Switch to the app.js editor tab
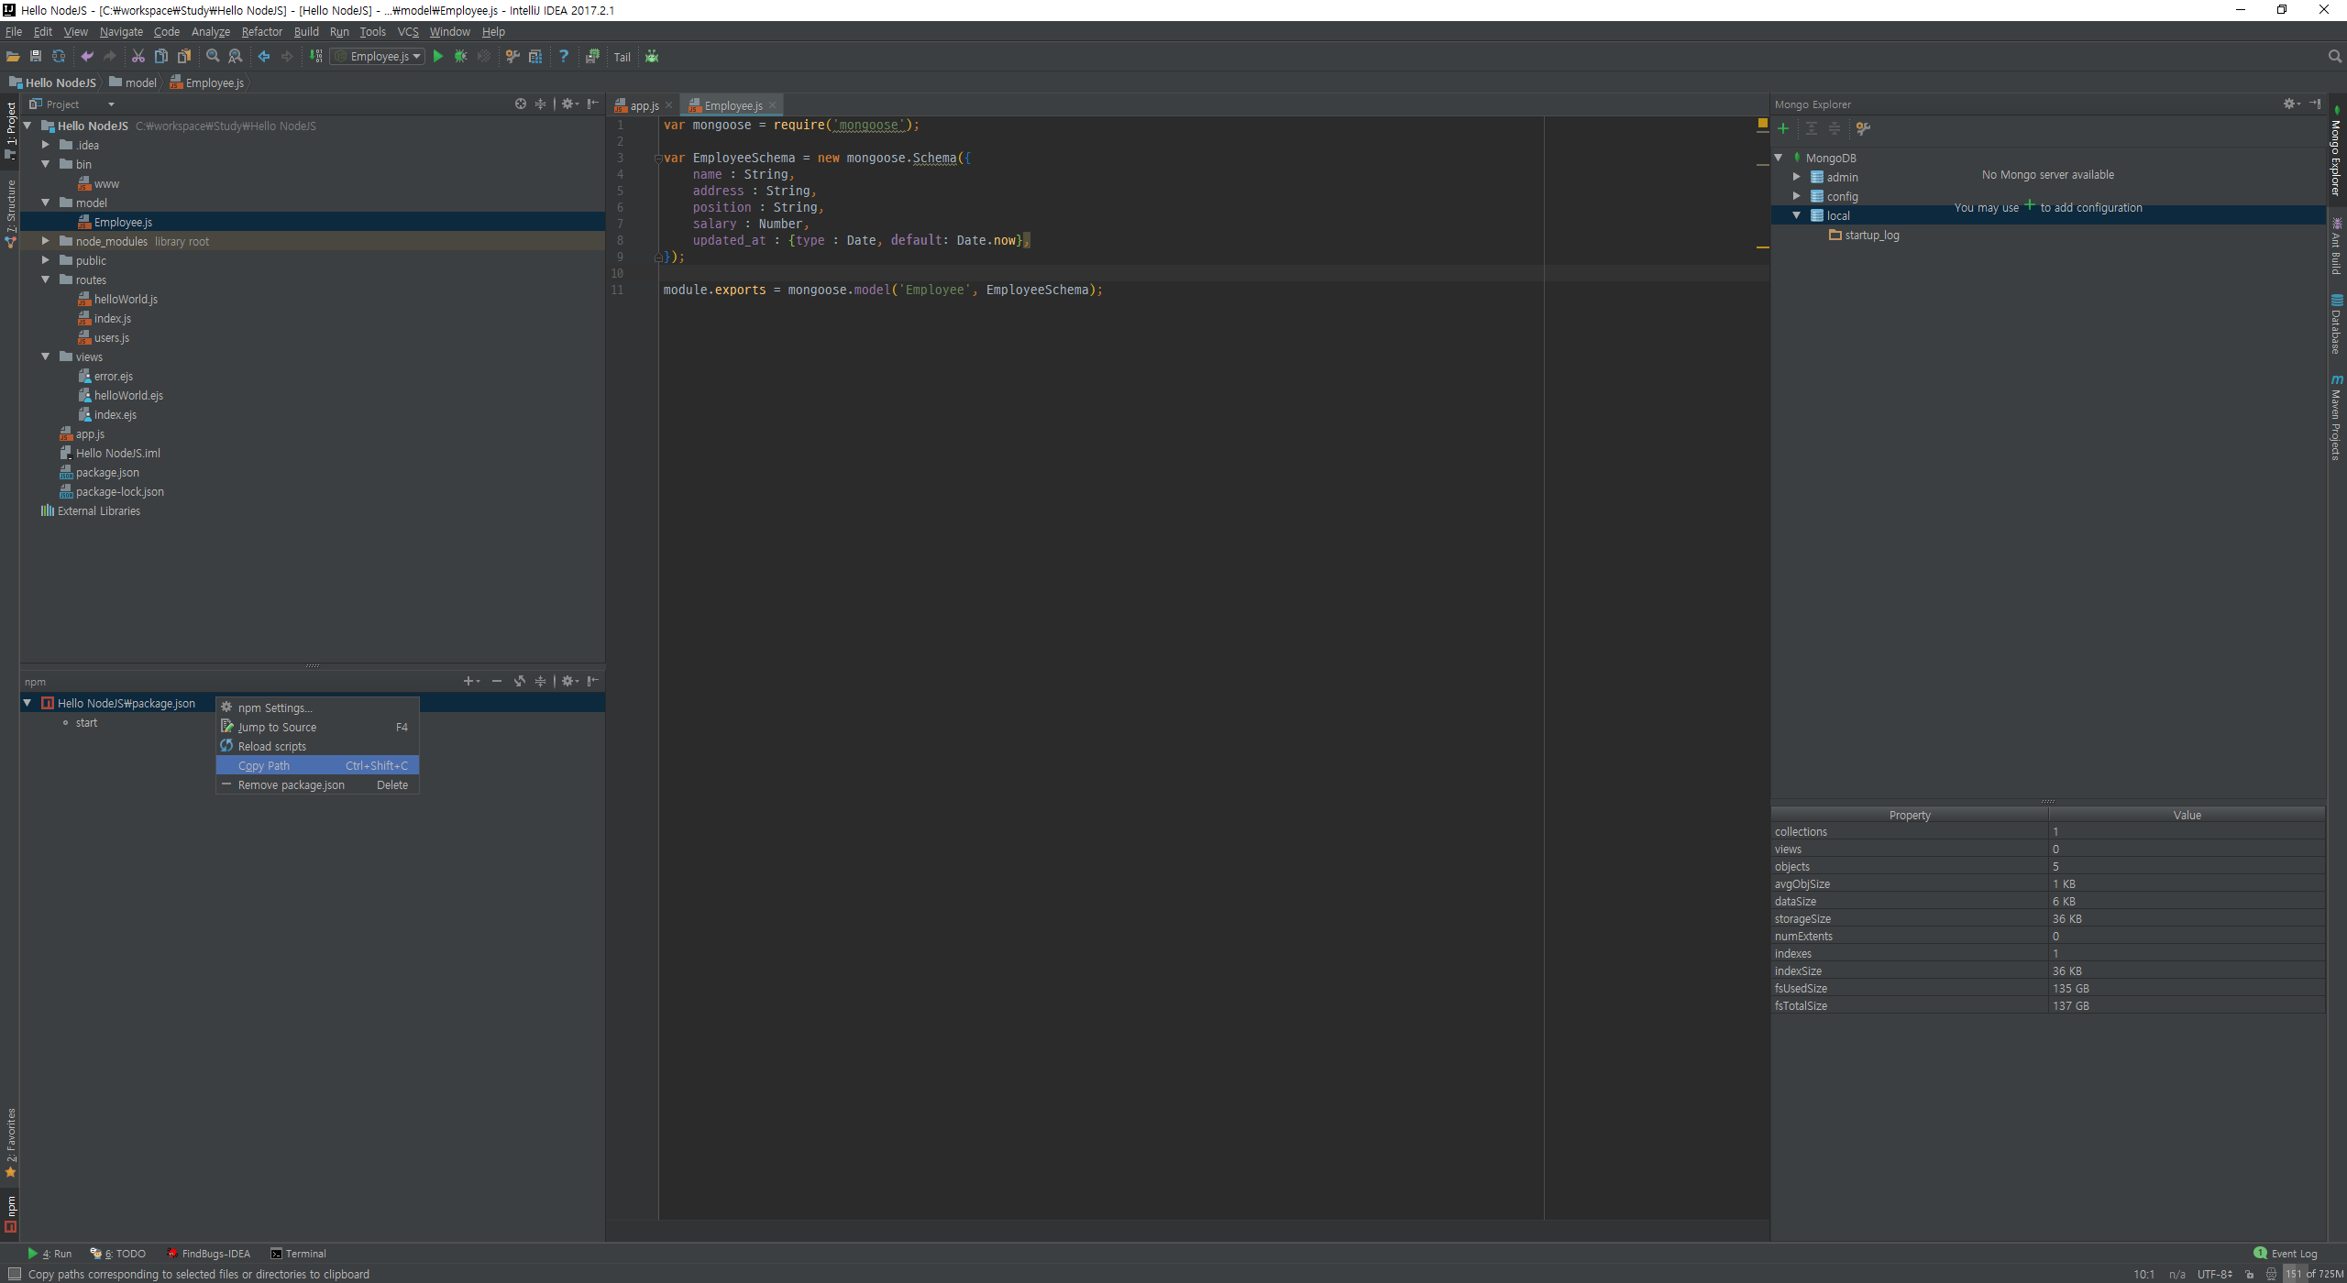This screenshot has width=2347, height=1283. pyautogui.click(x=644, y=106)
